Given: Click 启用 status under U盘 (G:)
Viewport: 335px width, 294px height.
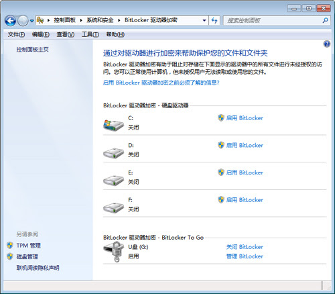Looking at the screenshot, I should click(133, 256).
